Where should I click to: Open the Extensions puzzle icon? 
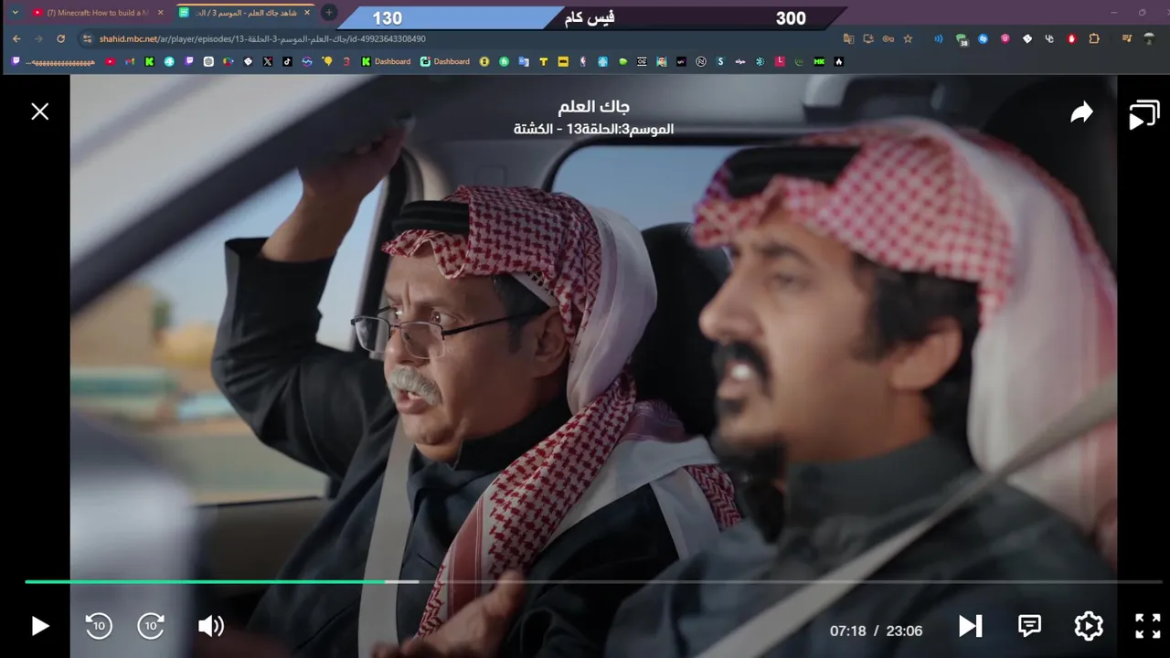pyautogui.click(x=1094, y=38)
